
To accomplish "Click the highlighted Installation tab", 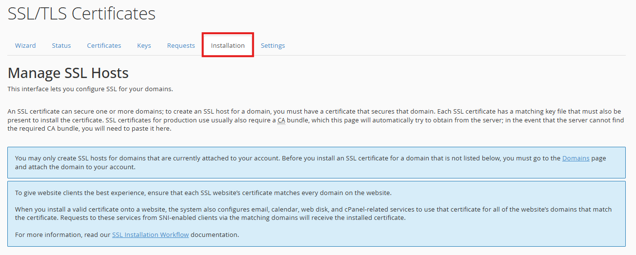I will click(x=228, y=45).
